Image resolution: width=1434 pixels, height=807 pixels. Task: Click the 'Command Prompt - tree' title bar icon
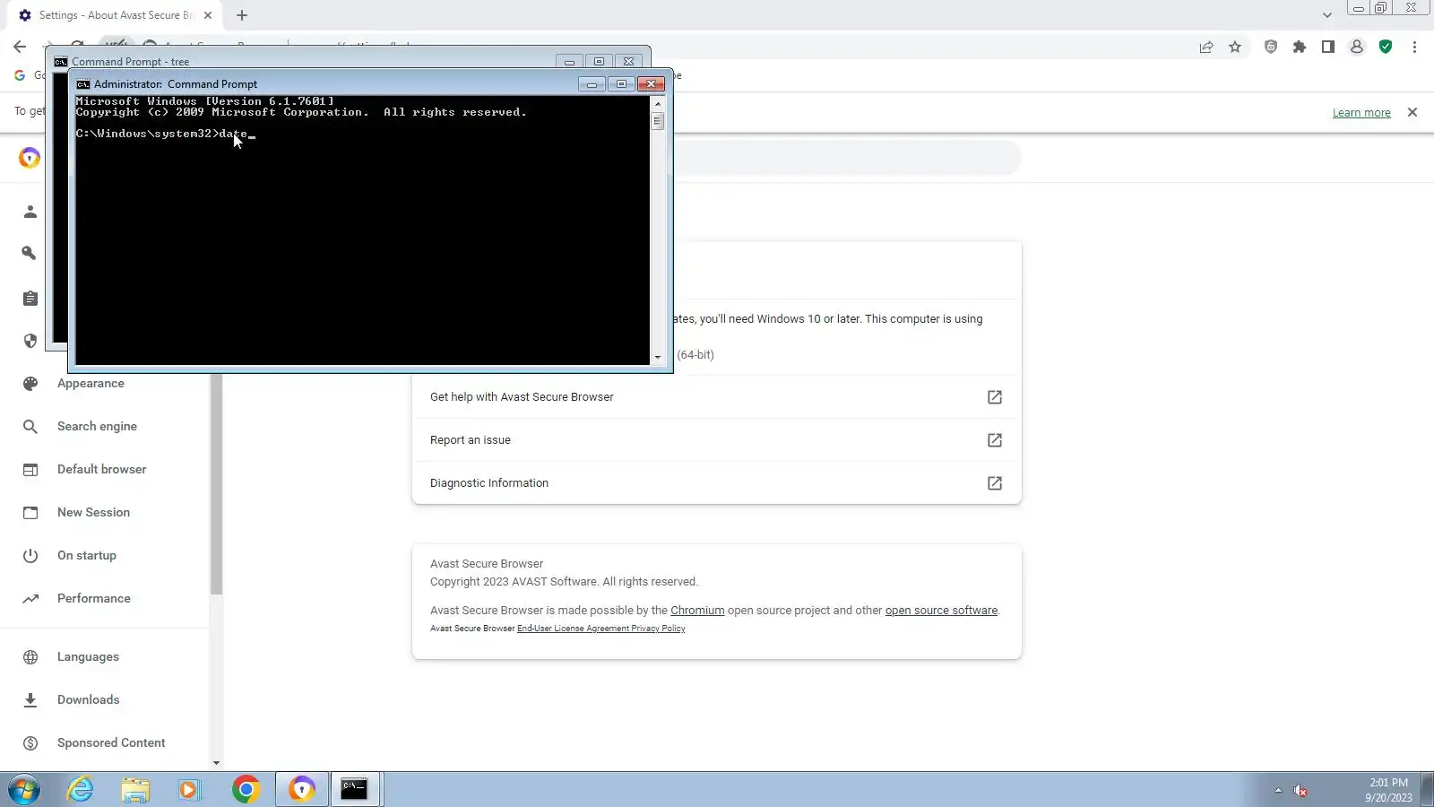tap(61, 62)
